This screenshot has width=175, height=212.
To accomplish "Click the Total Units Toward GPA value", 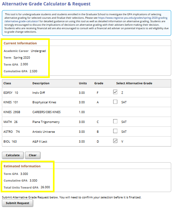I will [x=45, y=187].
